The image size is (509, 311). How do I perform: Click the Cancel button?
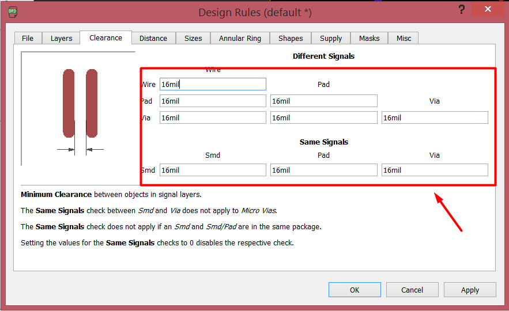coord(412,290)
